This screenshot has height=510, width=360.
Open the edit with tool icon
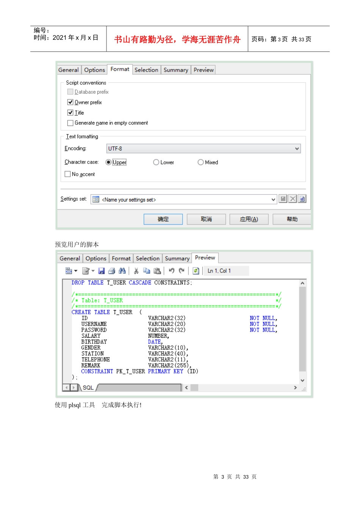click(86, 271)
